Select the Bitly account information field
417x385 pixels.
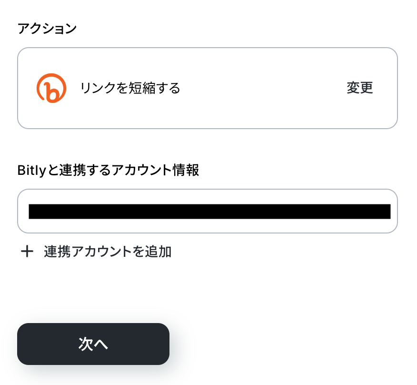[208, 211]
